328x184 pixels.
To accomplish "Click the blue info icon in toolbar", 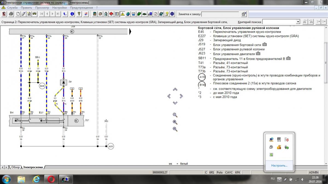I will pyautogui.click(x=72, y=14).
